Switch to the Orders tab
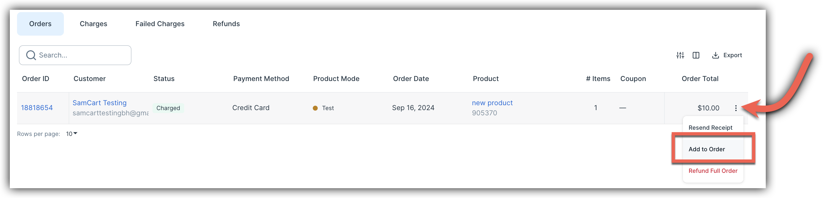The height and width of the screenshot is (198, 828). click(x=40, y=24)
